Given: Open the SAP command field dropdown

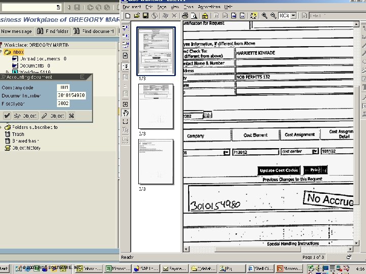Looking at the screenshot, I should point(58,8).
